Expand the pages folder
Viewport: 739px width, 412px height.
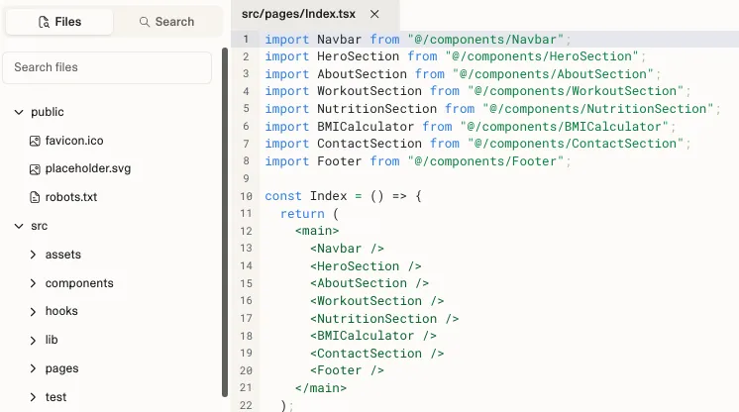[34, 369]
